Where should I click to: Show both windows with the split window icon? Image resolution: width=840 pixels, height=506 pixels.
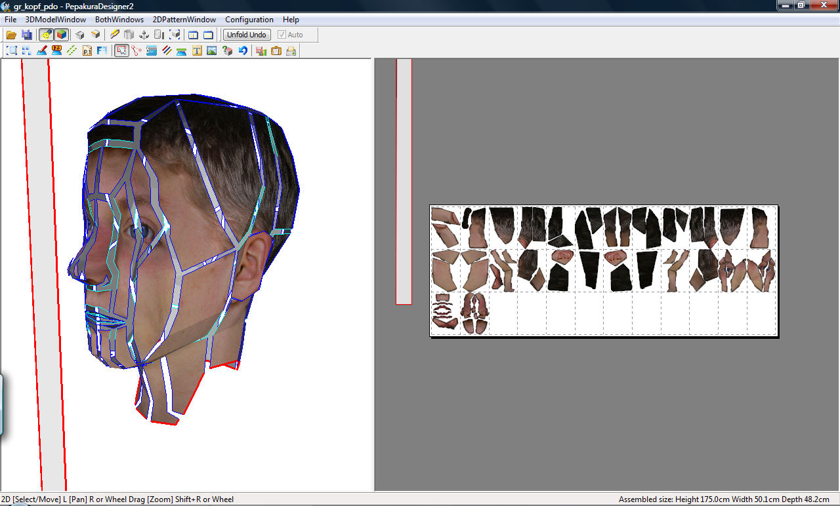coord(194,35)
